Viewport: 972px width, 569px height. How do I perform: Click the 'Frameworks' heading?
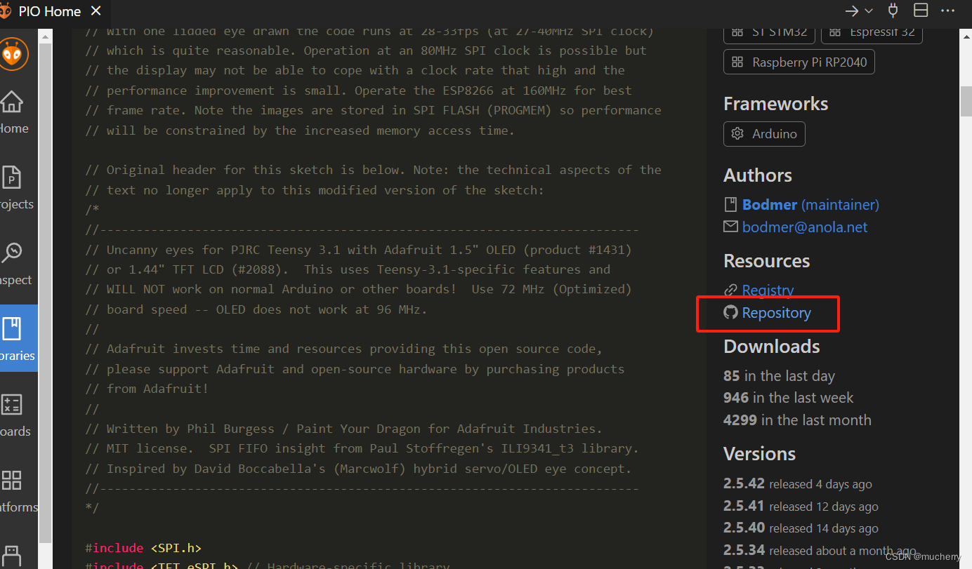click(775, 104)
